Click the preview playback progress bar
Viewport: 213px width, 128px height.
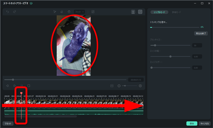(x=65, y=80)
